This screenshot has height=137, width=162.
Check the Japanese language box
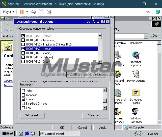click(x=23, y=95)
